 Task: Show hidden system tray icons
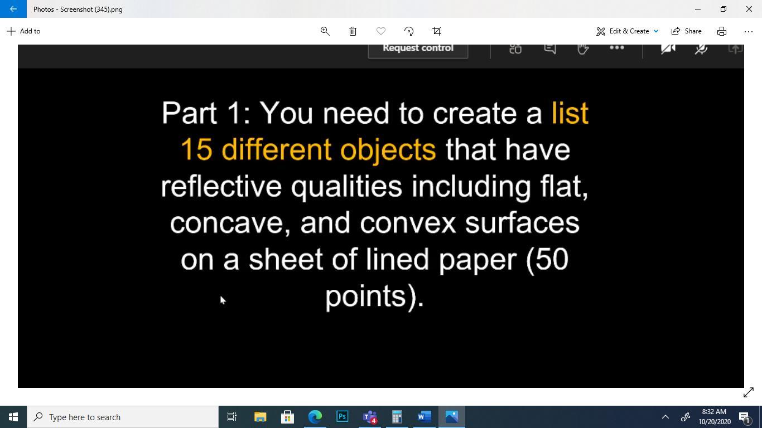pyautogui.click(x=665, y=417)
